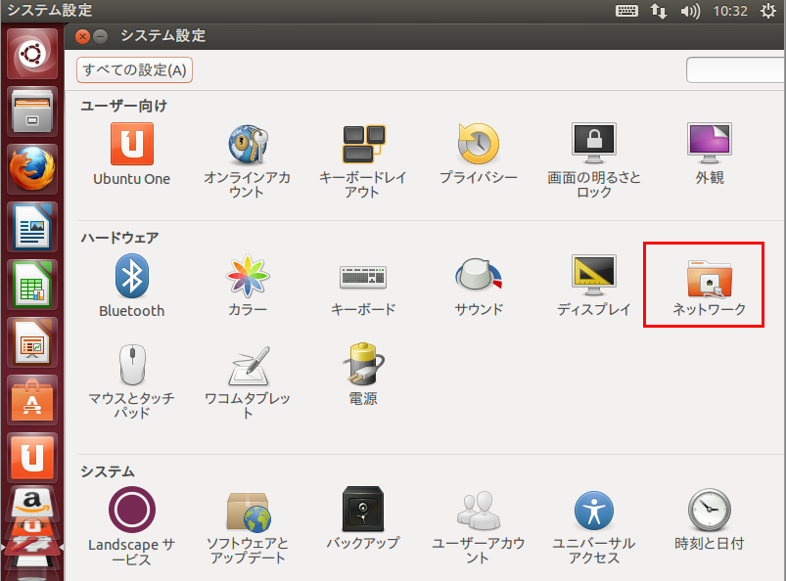This screenshot has width=786, height=581.
Task: Open Ubuntu Software Center from launcher
Action: click(32, 400)
